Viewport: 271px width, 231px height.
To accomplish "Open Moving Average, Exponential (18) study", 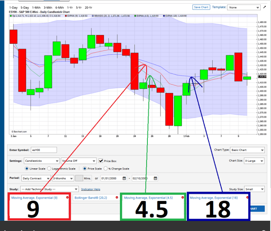I will coord(214,198).
